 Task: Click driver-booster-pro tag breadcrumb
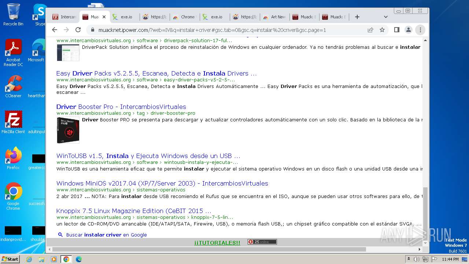[173, 113]
